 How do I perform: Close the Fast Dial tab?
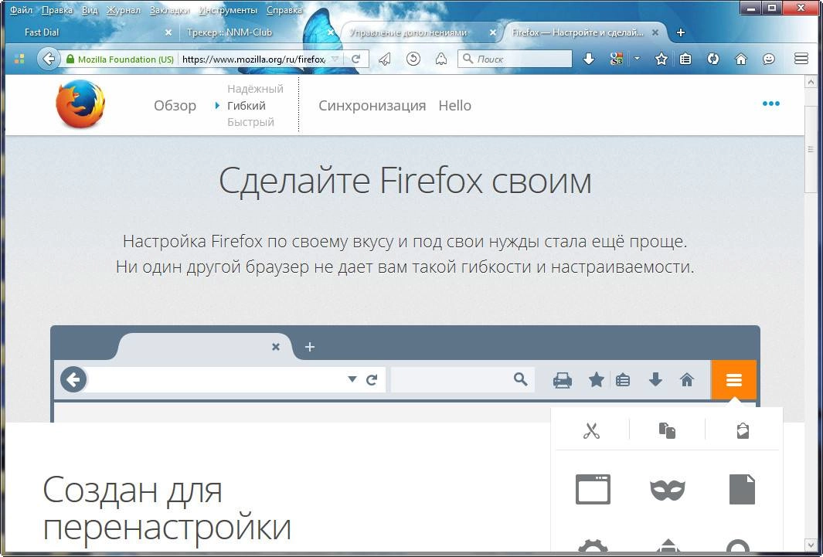[x=168, y=32]
